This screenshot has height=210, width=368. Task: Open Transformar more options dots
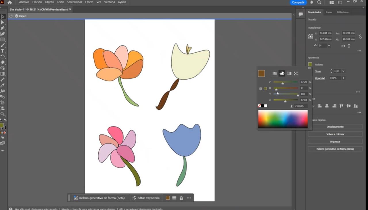359,51
